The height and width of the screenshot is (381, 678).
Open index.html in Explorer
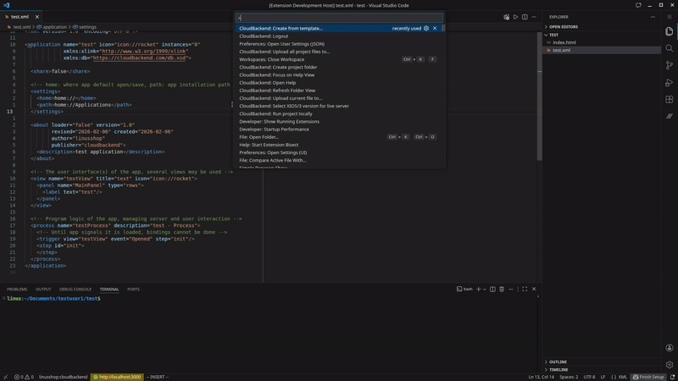coord(602,42)
